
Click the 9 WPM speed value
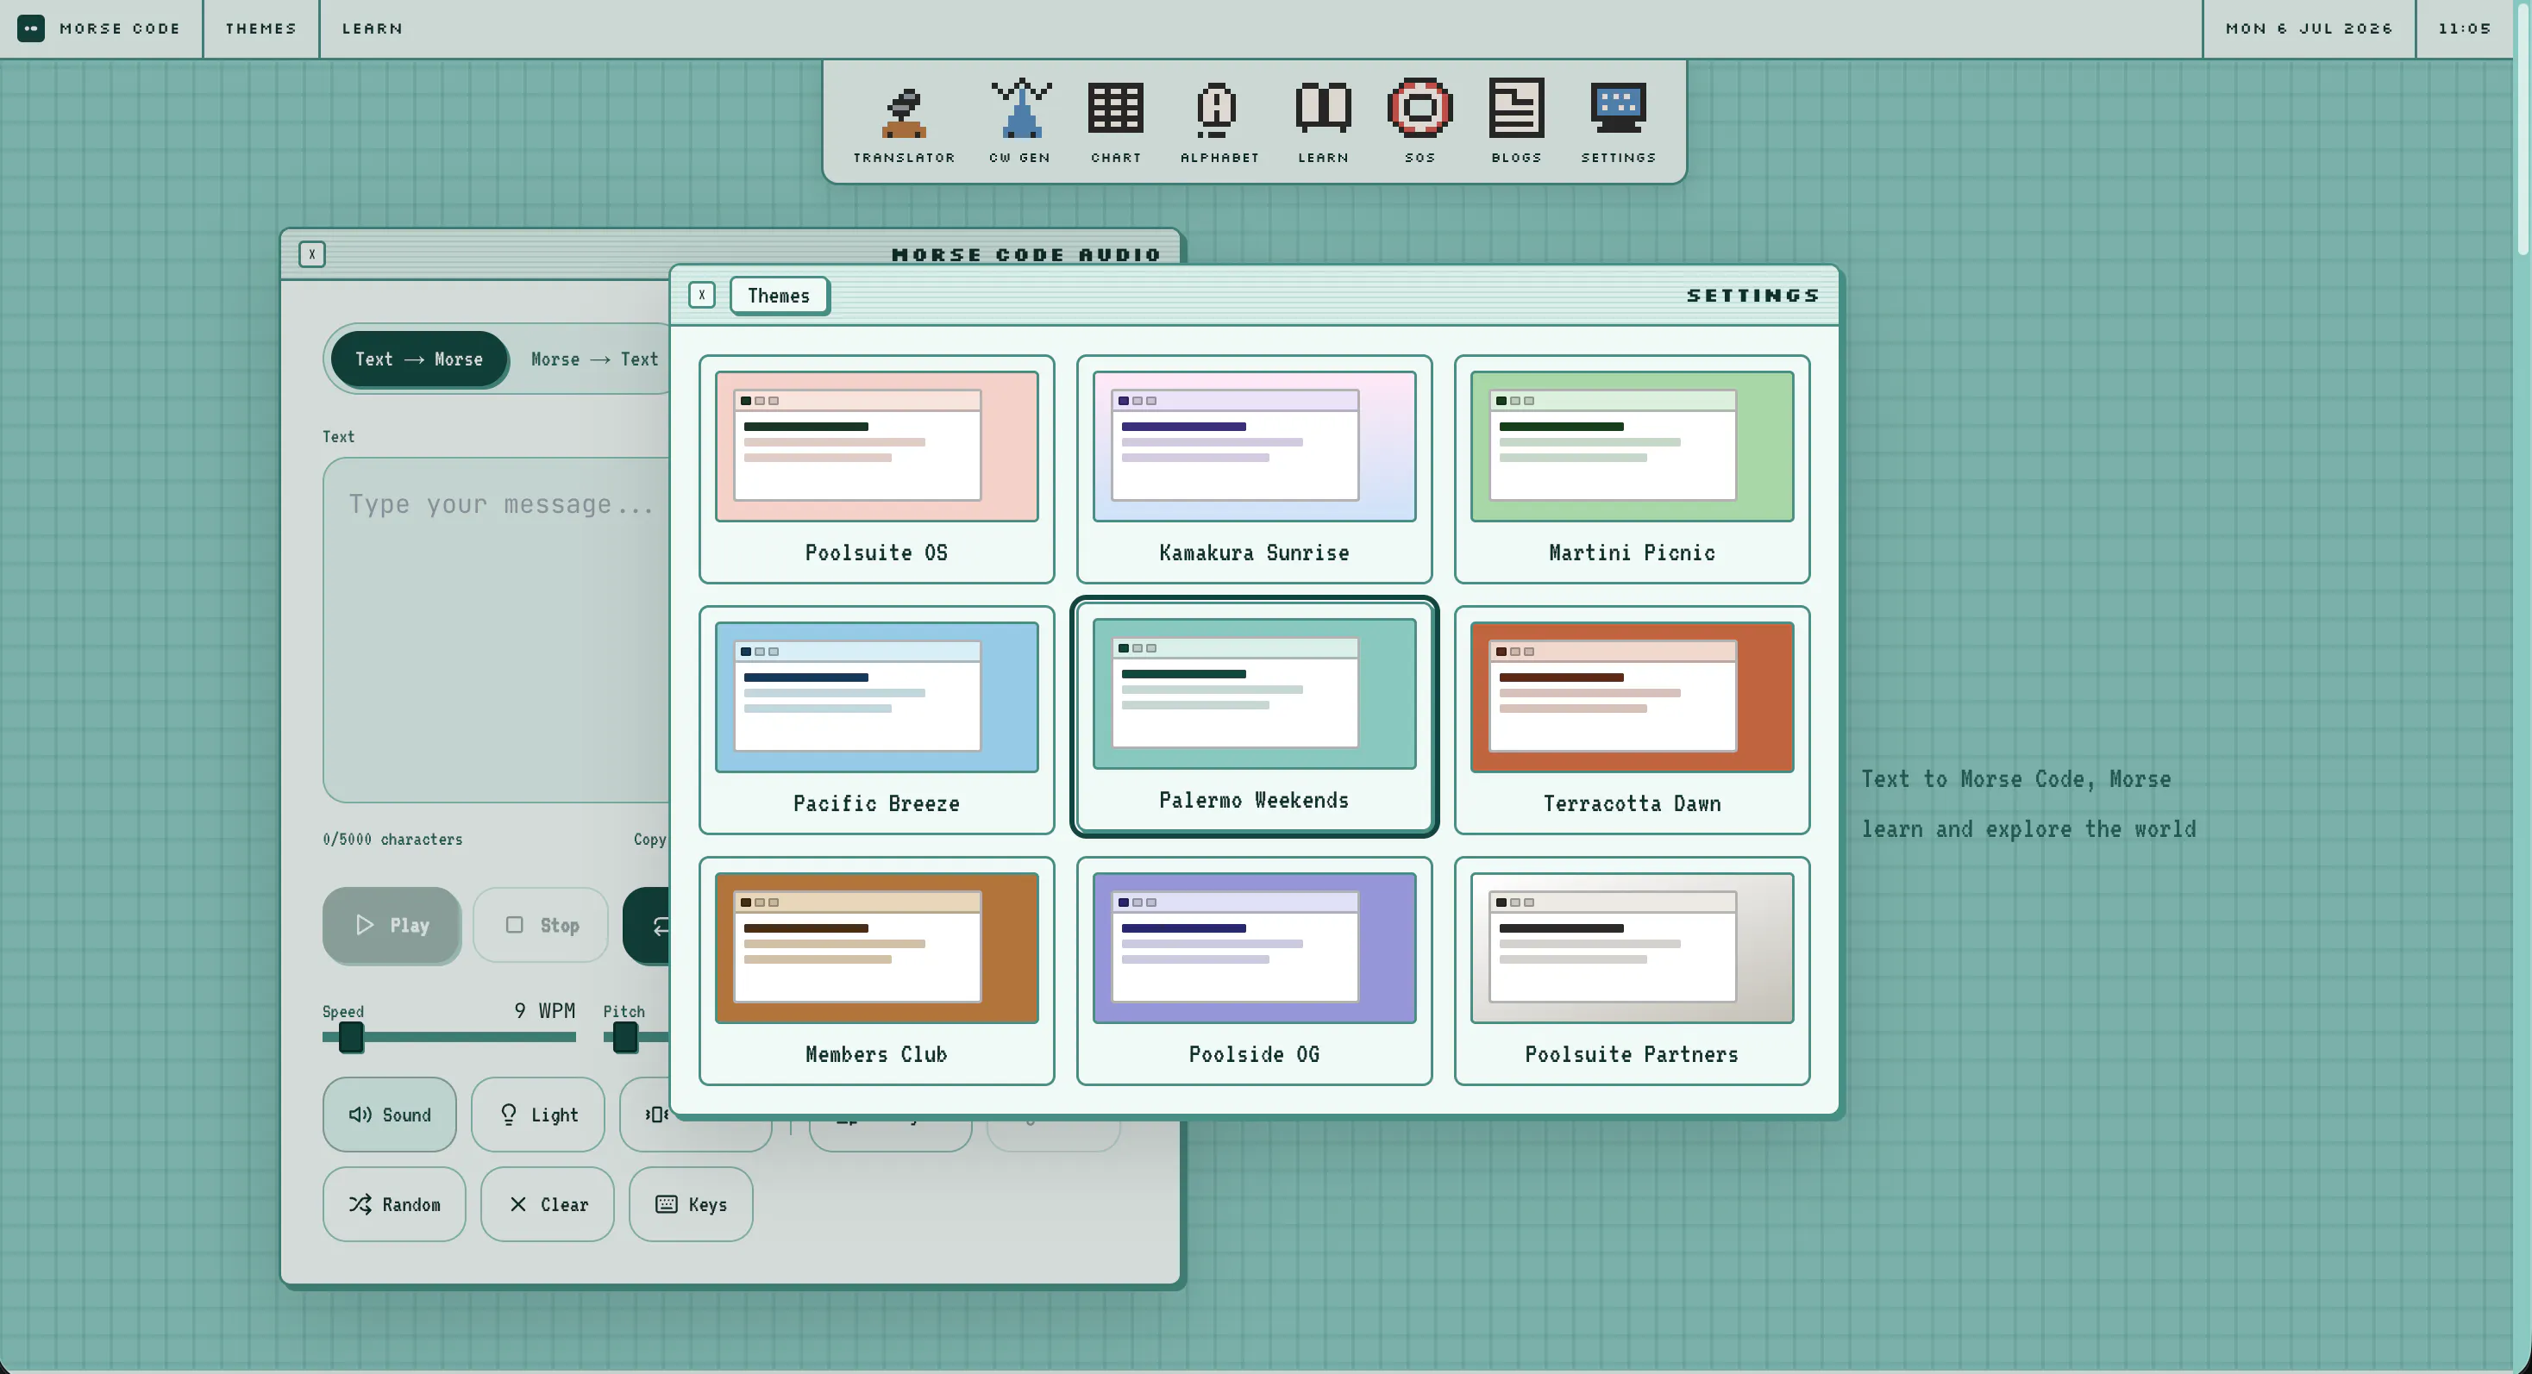(544, 1010)
